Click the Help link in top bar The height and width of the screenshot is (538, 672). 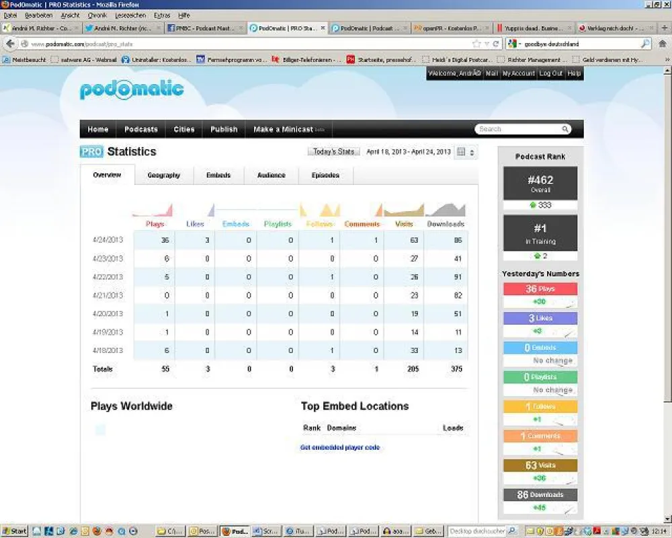[x=574, y=73]
